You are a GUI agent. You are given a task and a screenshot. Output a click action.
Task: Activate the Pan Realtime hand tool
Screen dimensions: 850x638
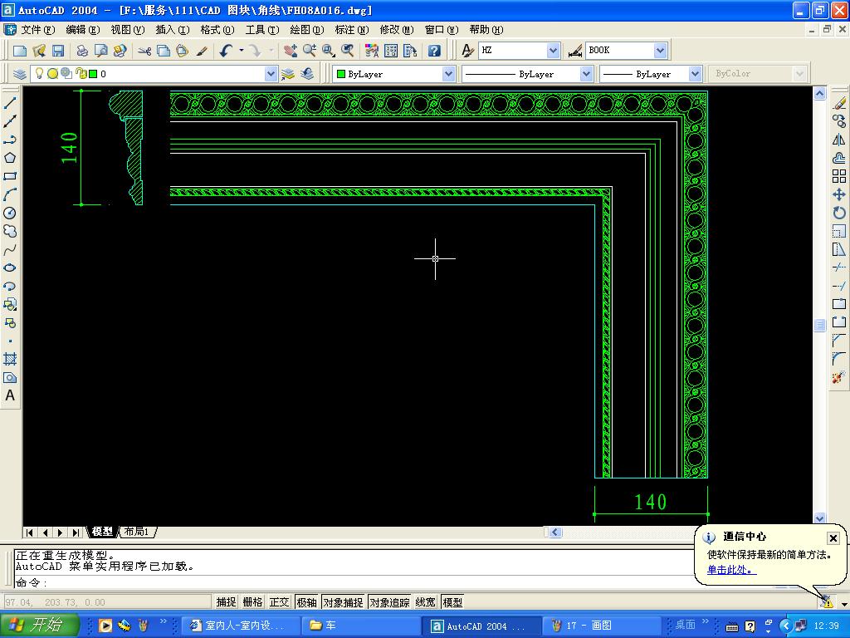click(290, 51)
